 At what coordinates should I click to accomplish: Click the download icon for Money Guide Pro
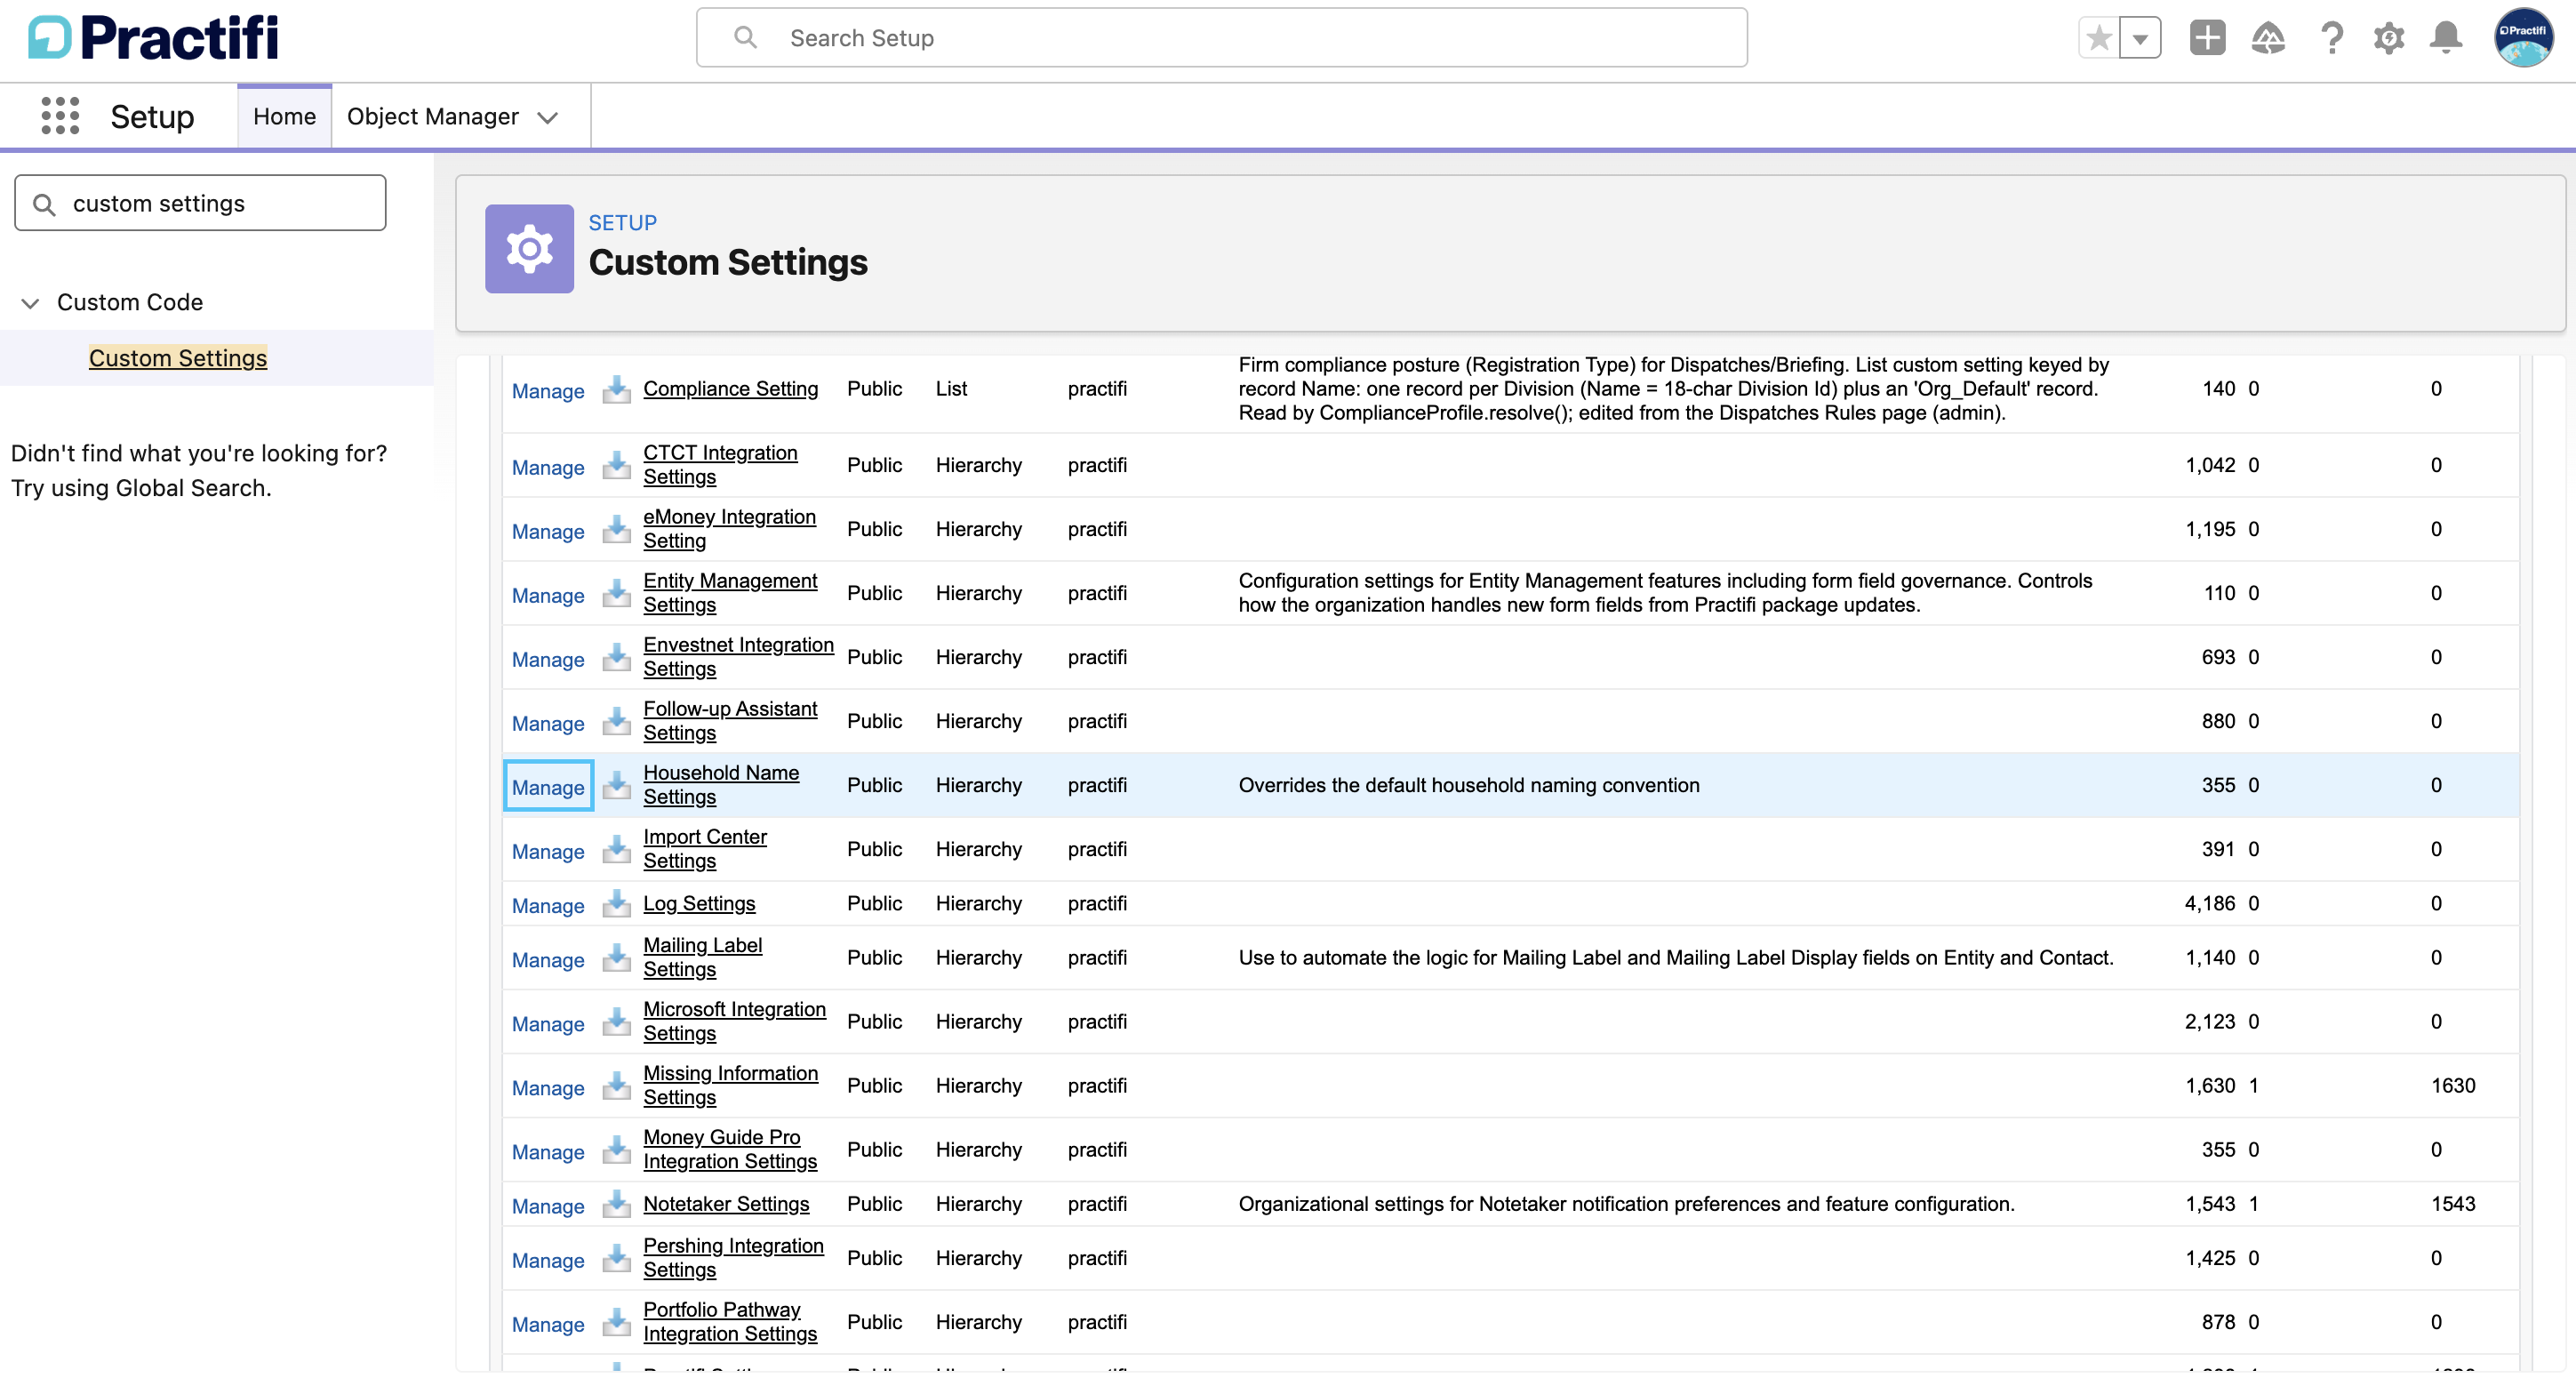616,1149
